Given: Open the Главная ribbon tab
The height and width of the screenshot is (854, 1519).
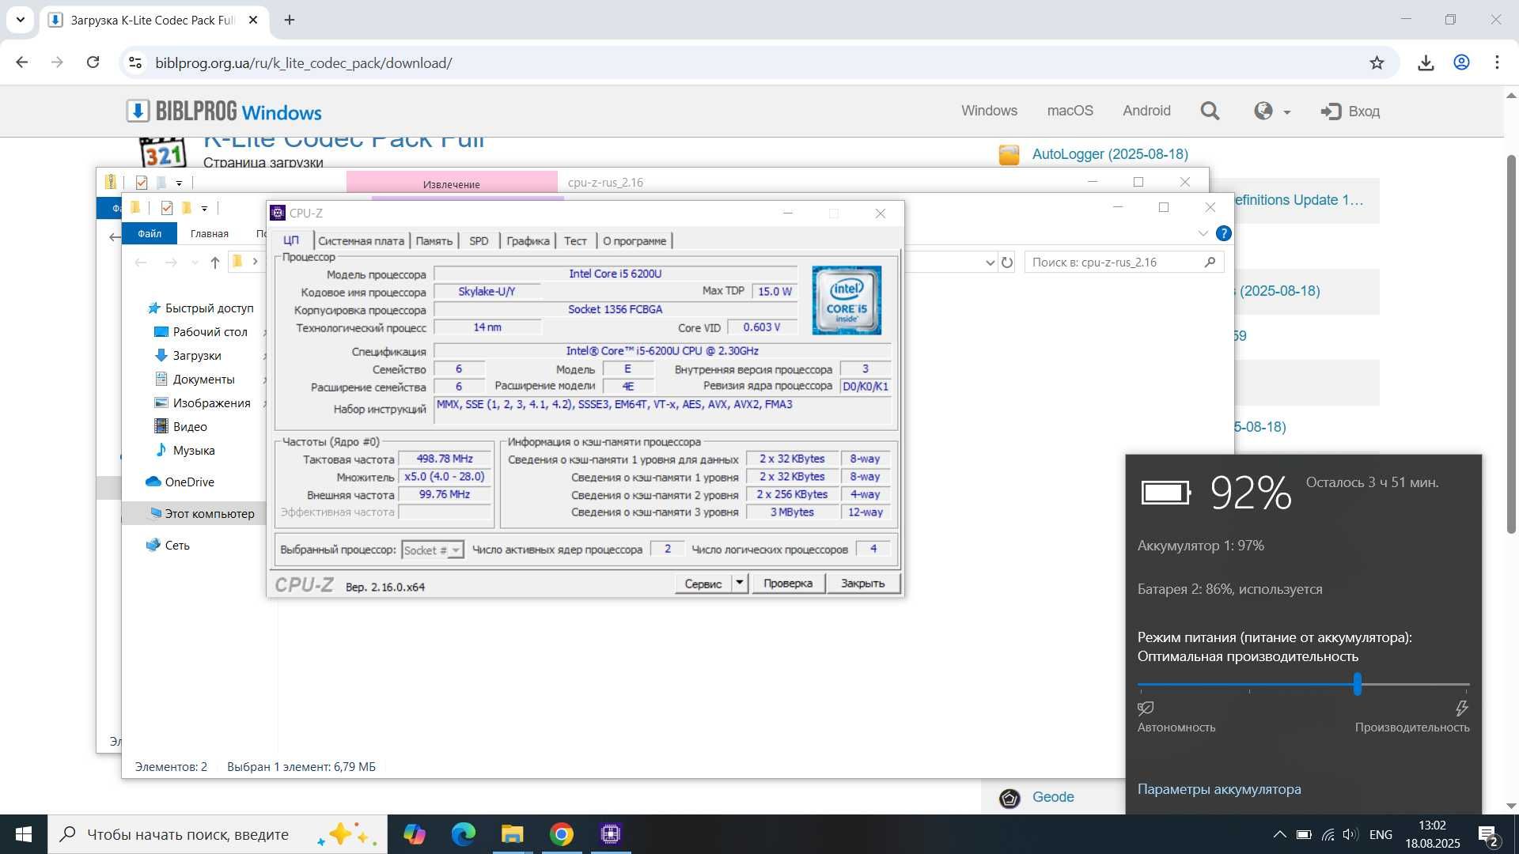Looking at the screenshot, I should coord(210,233).
